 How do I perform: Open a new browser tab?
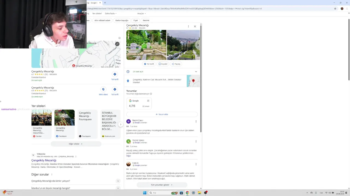pos(105,3)
